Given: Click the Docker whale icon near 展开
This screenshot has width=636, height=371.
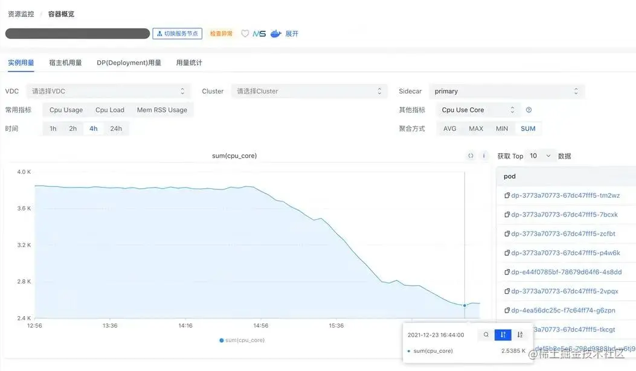Looking at the screenshot, I should [x=275, y=33].
